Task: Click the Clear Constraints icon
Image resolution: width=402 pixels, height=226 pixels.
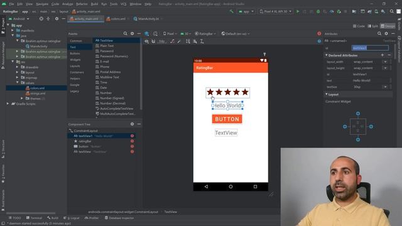Action: pyautogui.click(x=173, y=41)
